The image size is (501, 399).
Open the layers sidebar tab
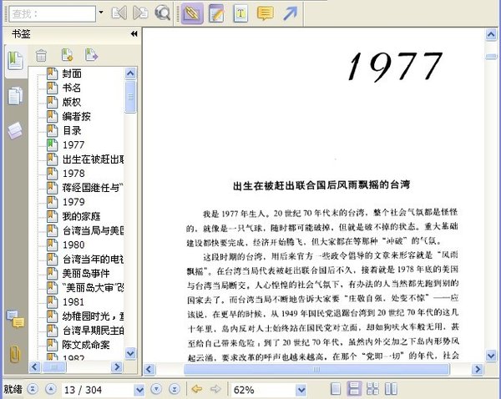[15, 130]
